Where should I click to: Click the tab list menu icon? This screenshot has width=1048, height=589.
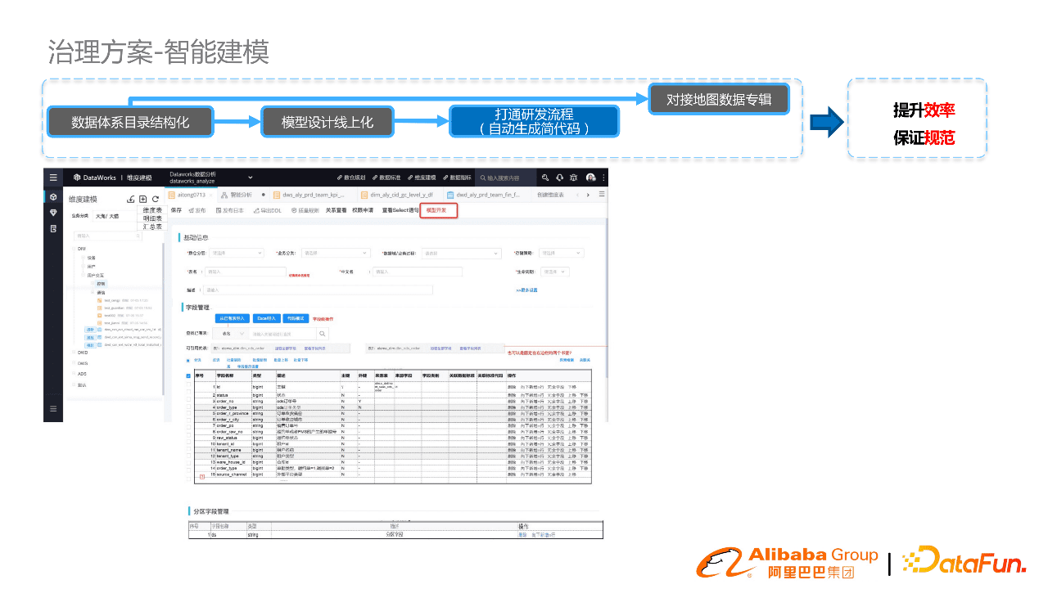[602, 195]
